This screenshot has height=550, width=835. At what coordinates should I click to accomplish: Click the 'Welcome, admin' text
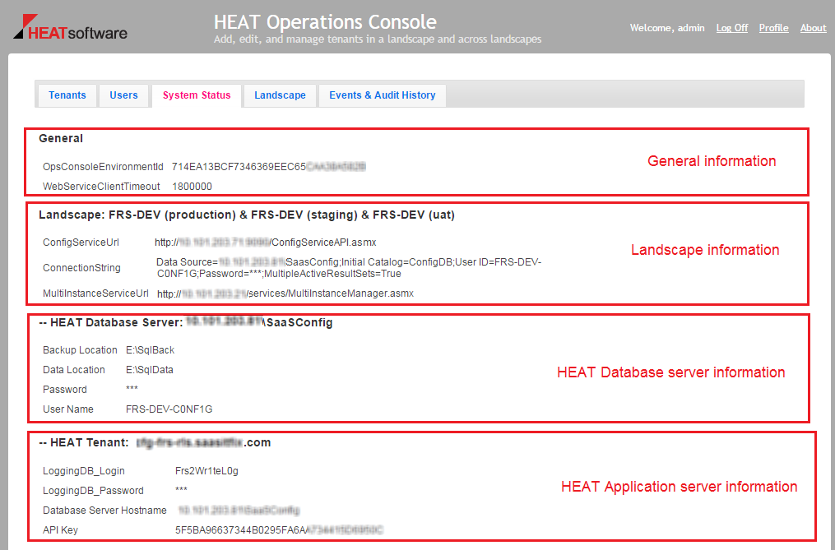pyautogui.click(x=667, y=28)
